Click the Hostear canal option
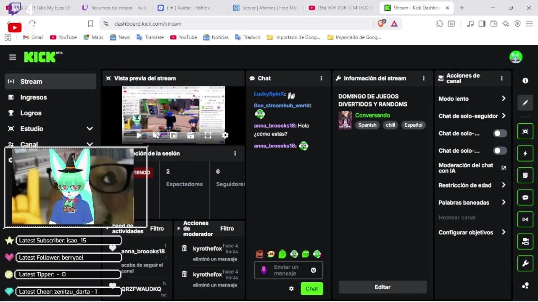This screenshot has height=302, width=538. tap(457, 218)
